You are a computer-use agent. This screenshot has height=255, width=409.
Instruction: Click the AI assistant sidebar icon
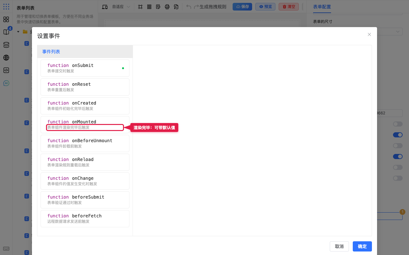point(6,83)
